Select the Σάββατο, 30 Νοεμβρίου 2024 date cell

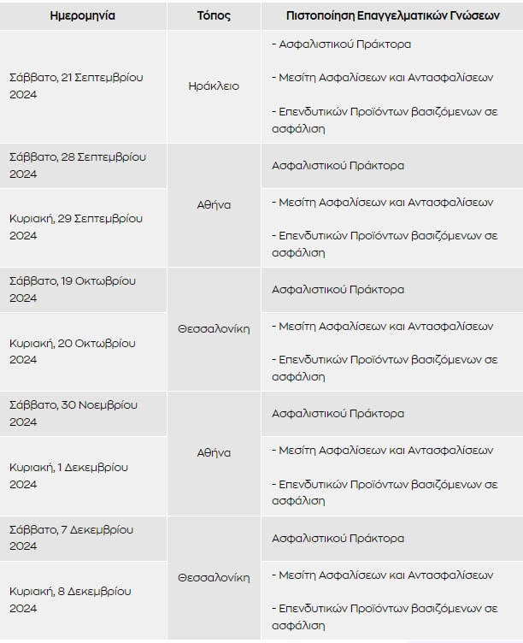(x=83, y=413)
